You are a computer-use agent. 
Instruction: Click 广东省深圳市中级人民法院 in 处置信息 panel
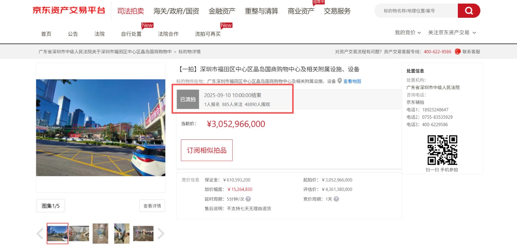tap(433, 88)
